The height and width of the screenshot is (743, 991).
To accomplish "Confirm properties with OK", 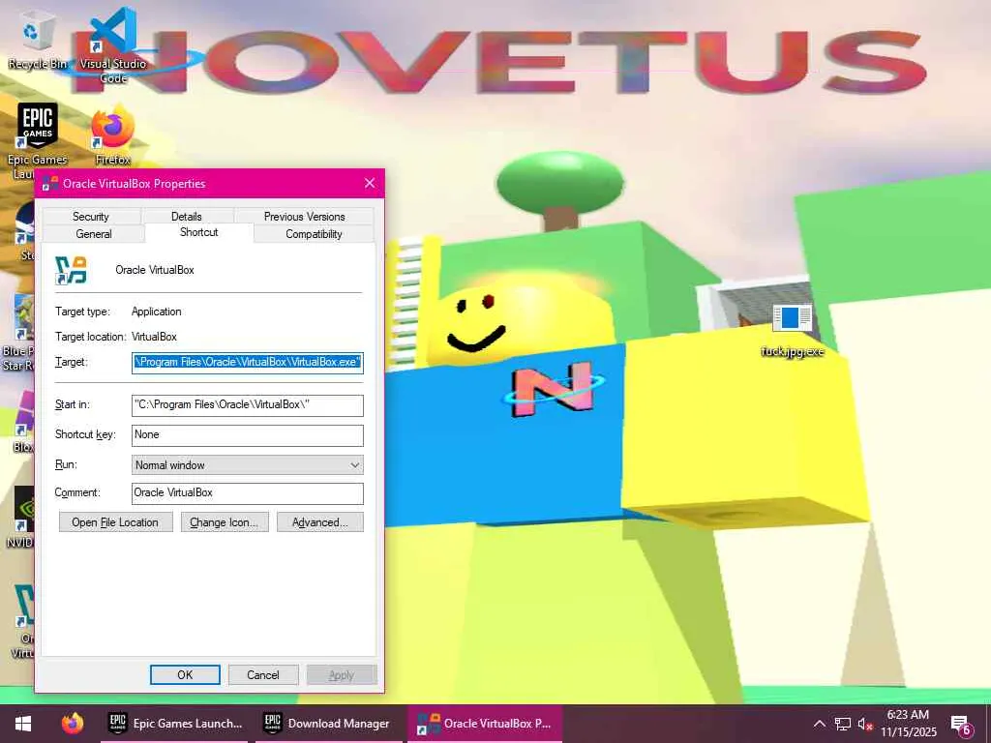I will click(185, 674).
